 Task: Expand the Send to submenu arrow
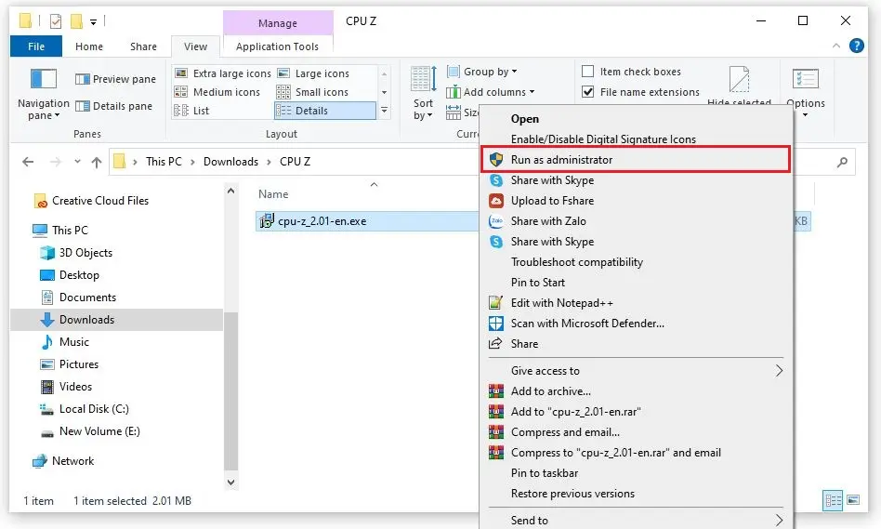point(779,521)
